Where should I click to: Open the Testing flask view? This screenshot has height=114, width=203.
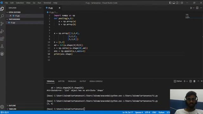pyautogui.click(x=2, y=46)
